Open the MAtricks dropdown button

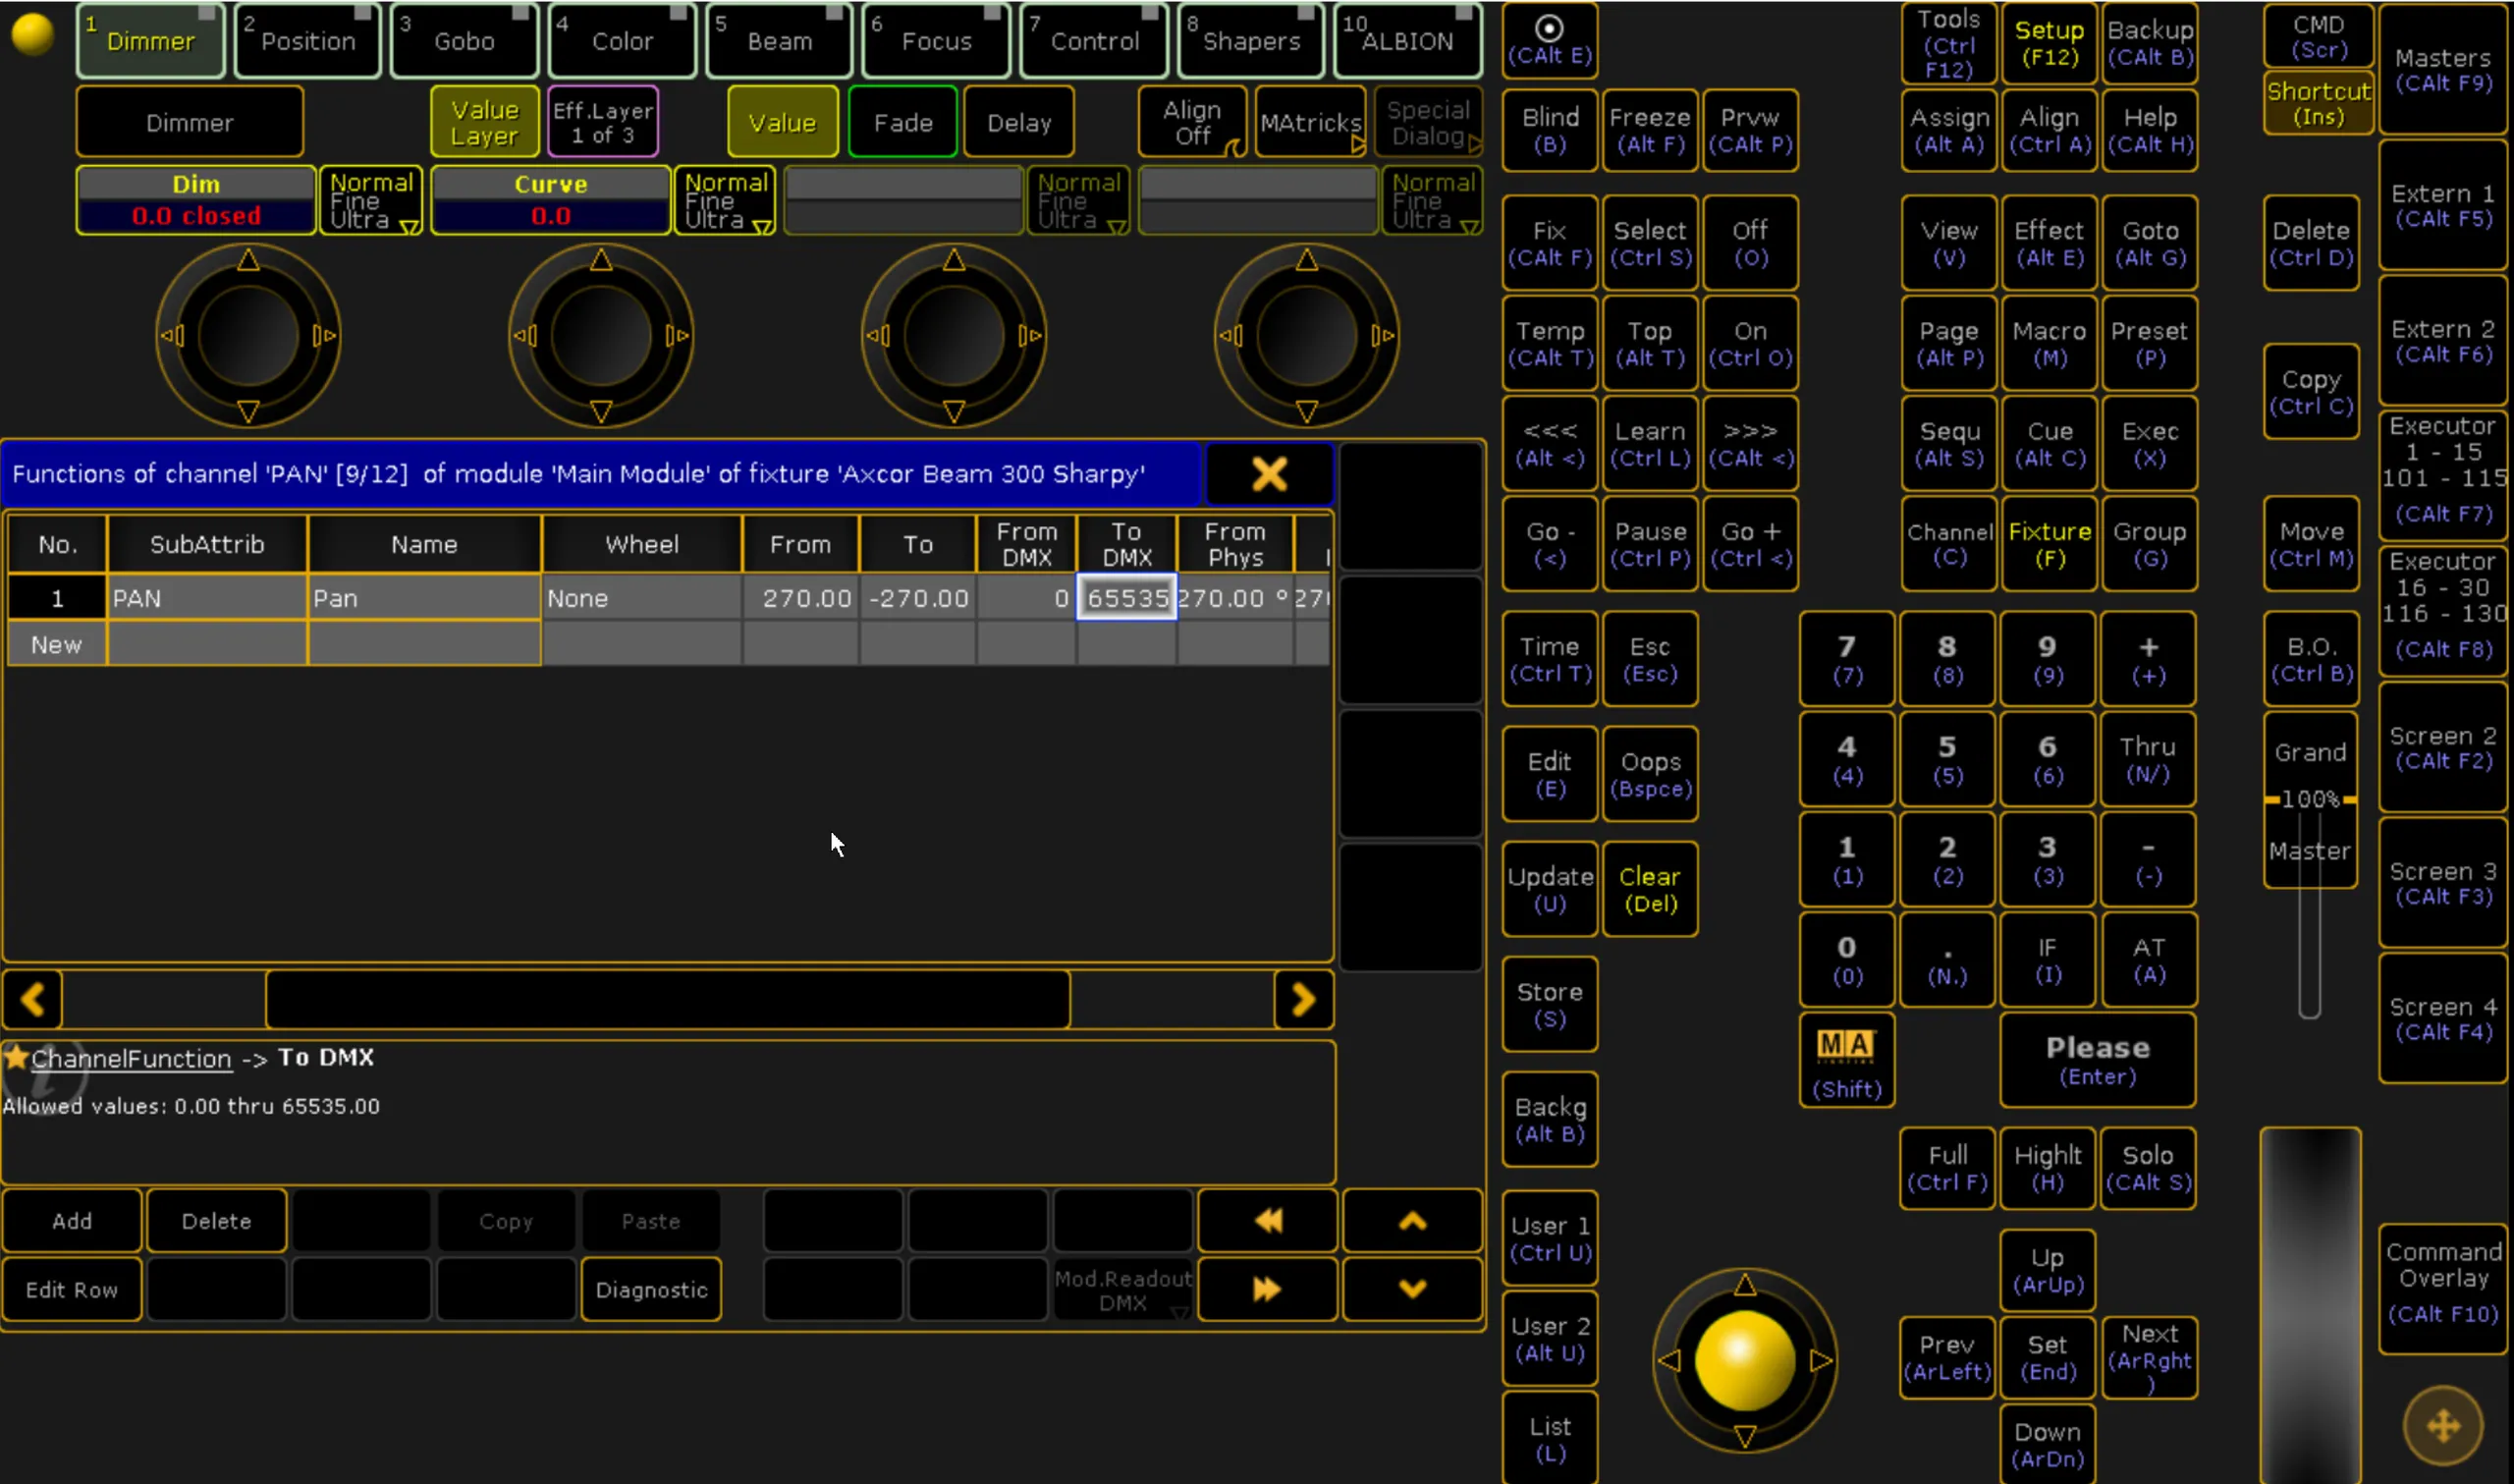tap(1310, 122)
